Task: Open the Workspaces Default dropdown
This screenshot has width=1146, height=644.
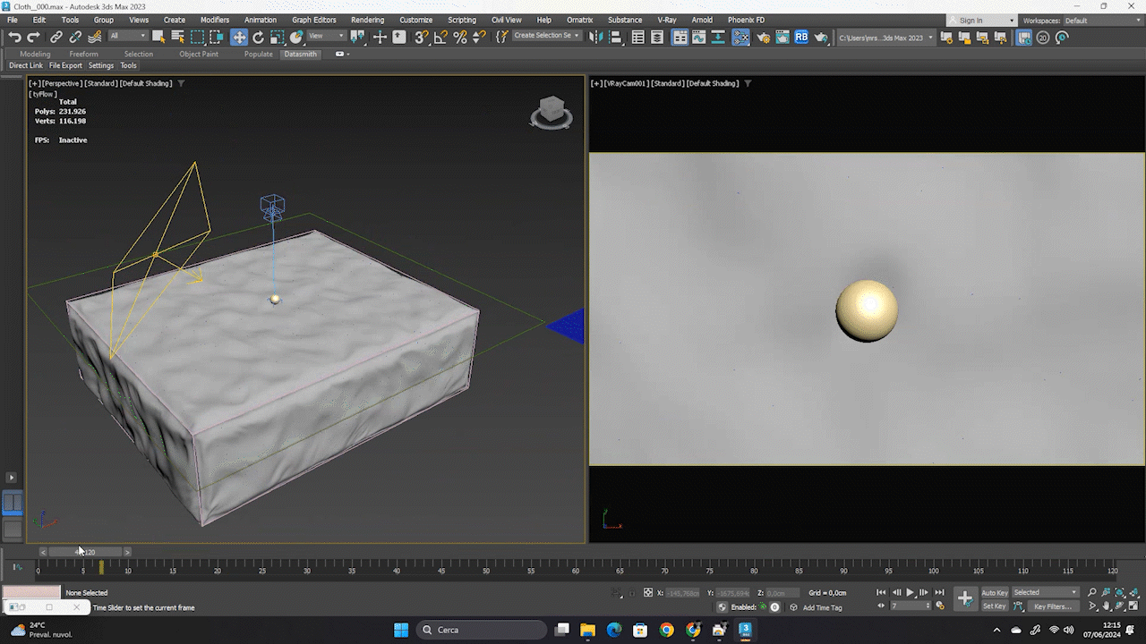Action: pyautogui.click(x=1102, y=21)
